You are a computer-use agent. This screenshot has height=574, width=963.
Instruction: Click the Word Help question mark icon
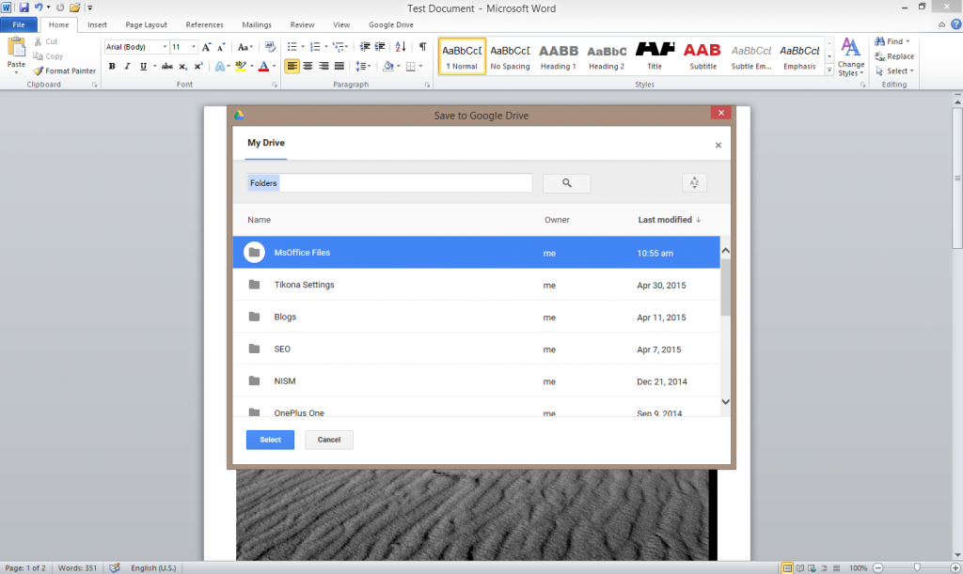click(955, 24)
